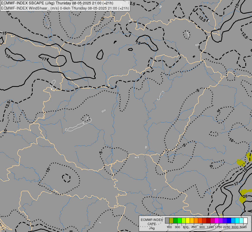Click the bright green legend swatch
The height and width of the screenshot is (232, 252).
[x=180, y=221]
